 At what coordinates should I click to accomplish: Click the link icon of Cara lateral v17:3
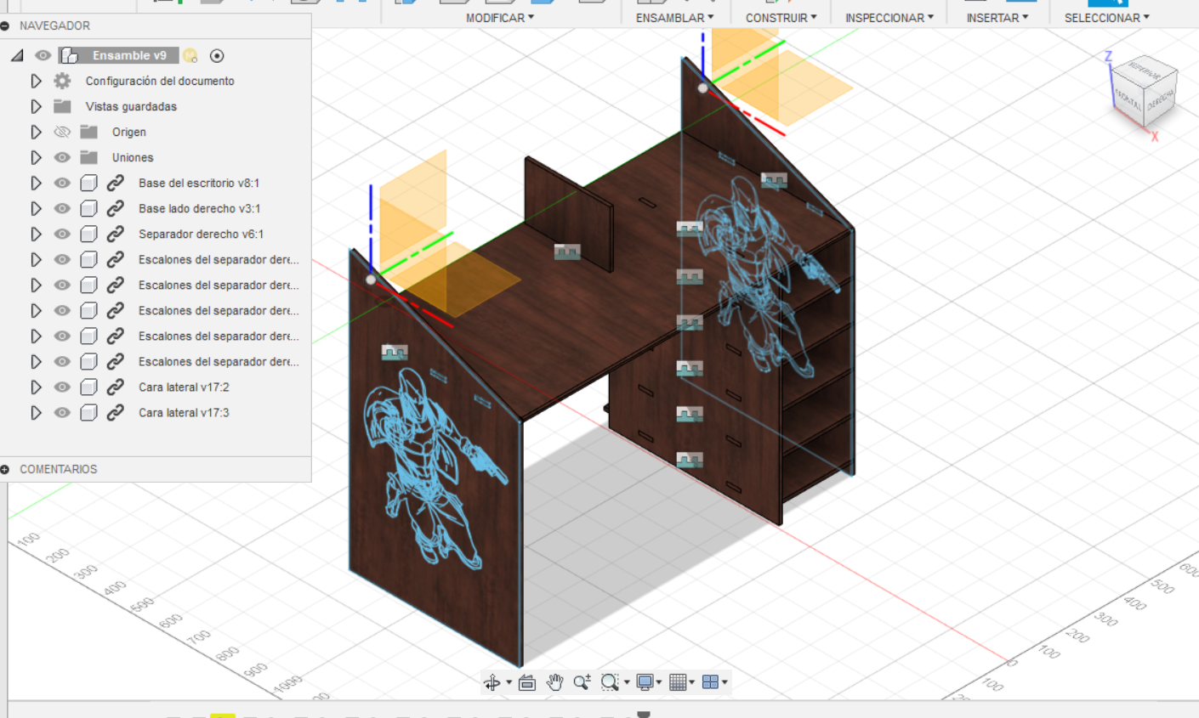[x=116, y=412]
